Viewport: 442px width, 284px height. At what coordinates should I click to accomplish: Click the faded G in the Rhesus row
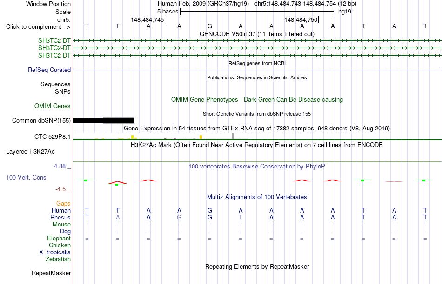pos(179,217)
